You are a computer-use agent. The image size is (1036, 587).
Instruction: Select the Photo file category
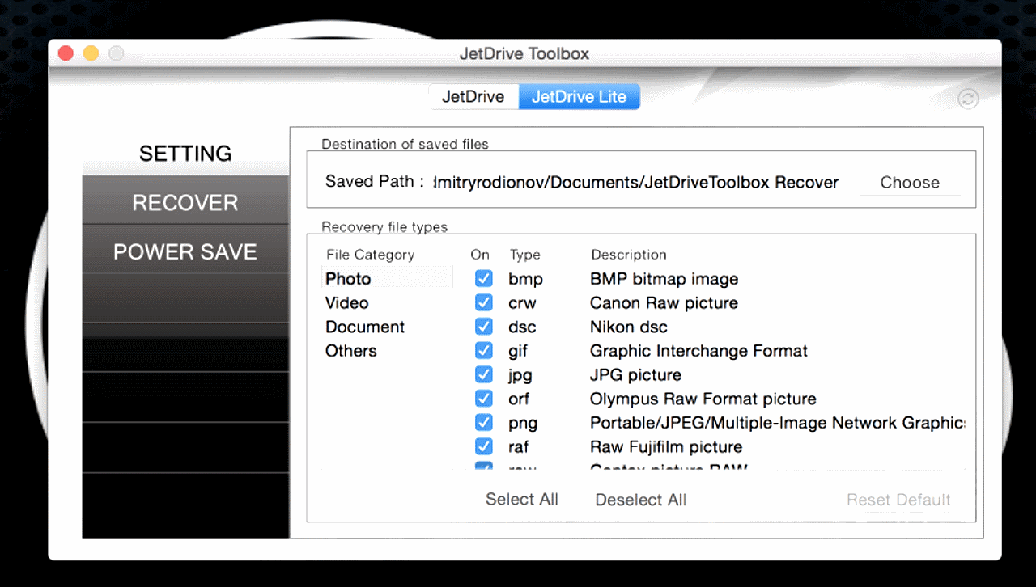[348, 278]
